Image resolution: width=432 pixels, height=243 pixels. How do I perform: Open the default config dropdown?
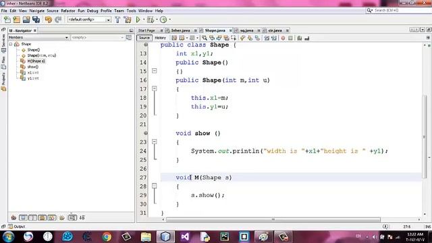coord(89,20)
